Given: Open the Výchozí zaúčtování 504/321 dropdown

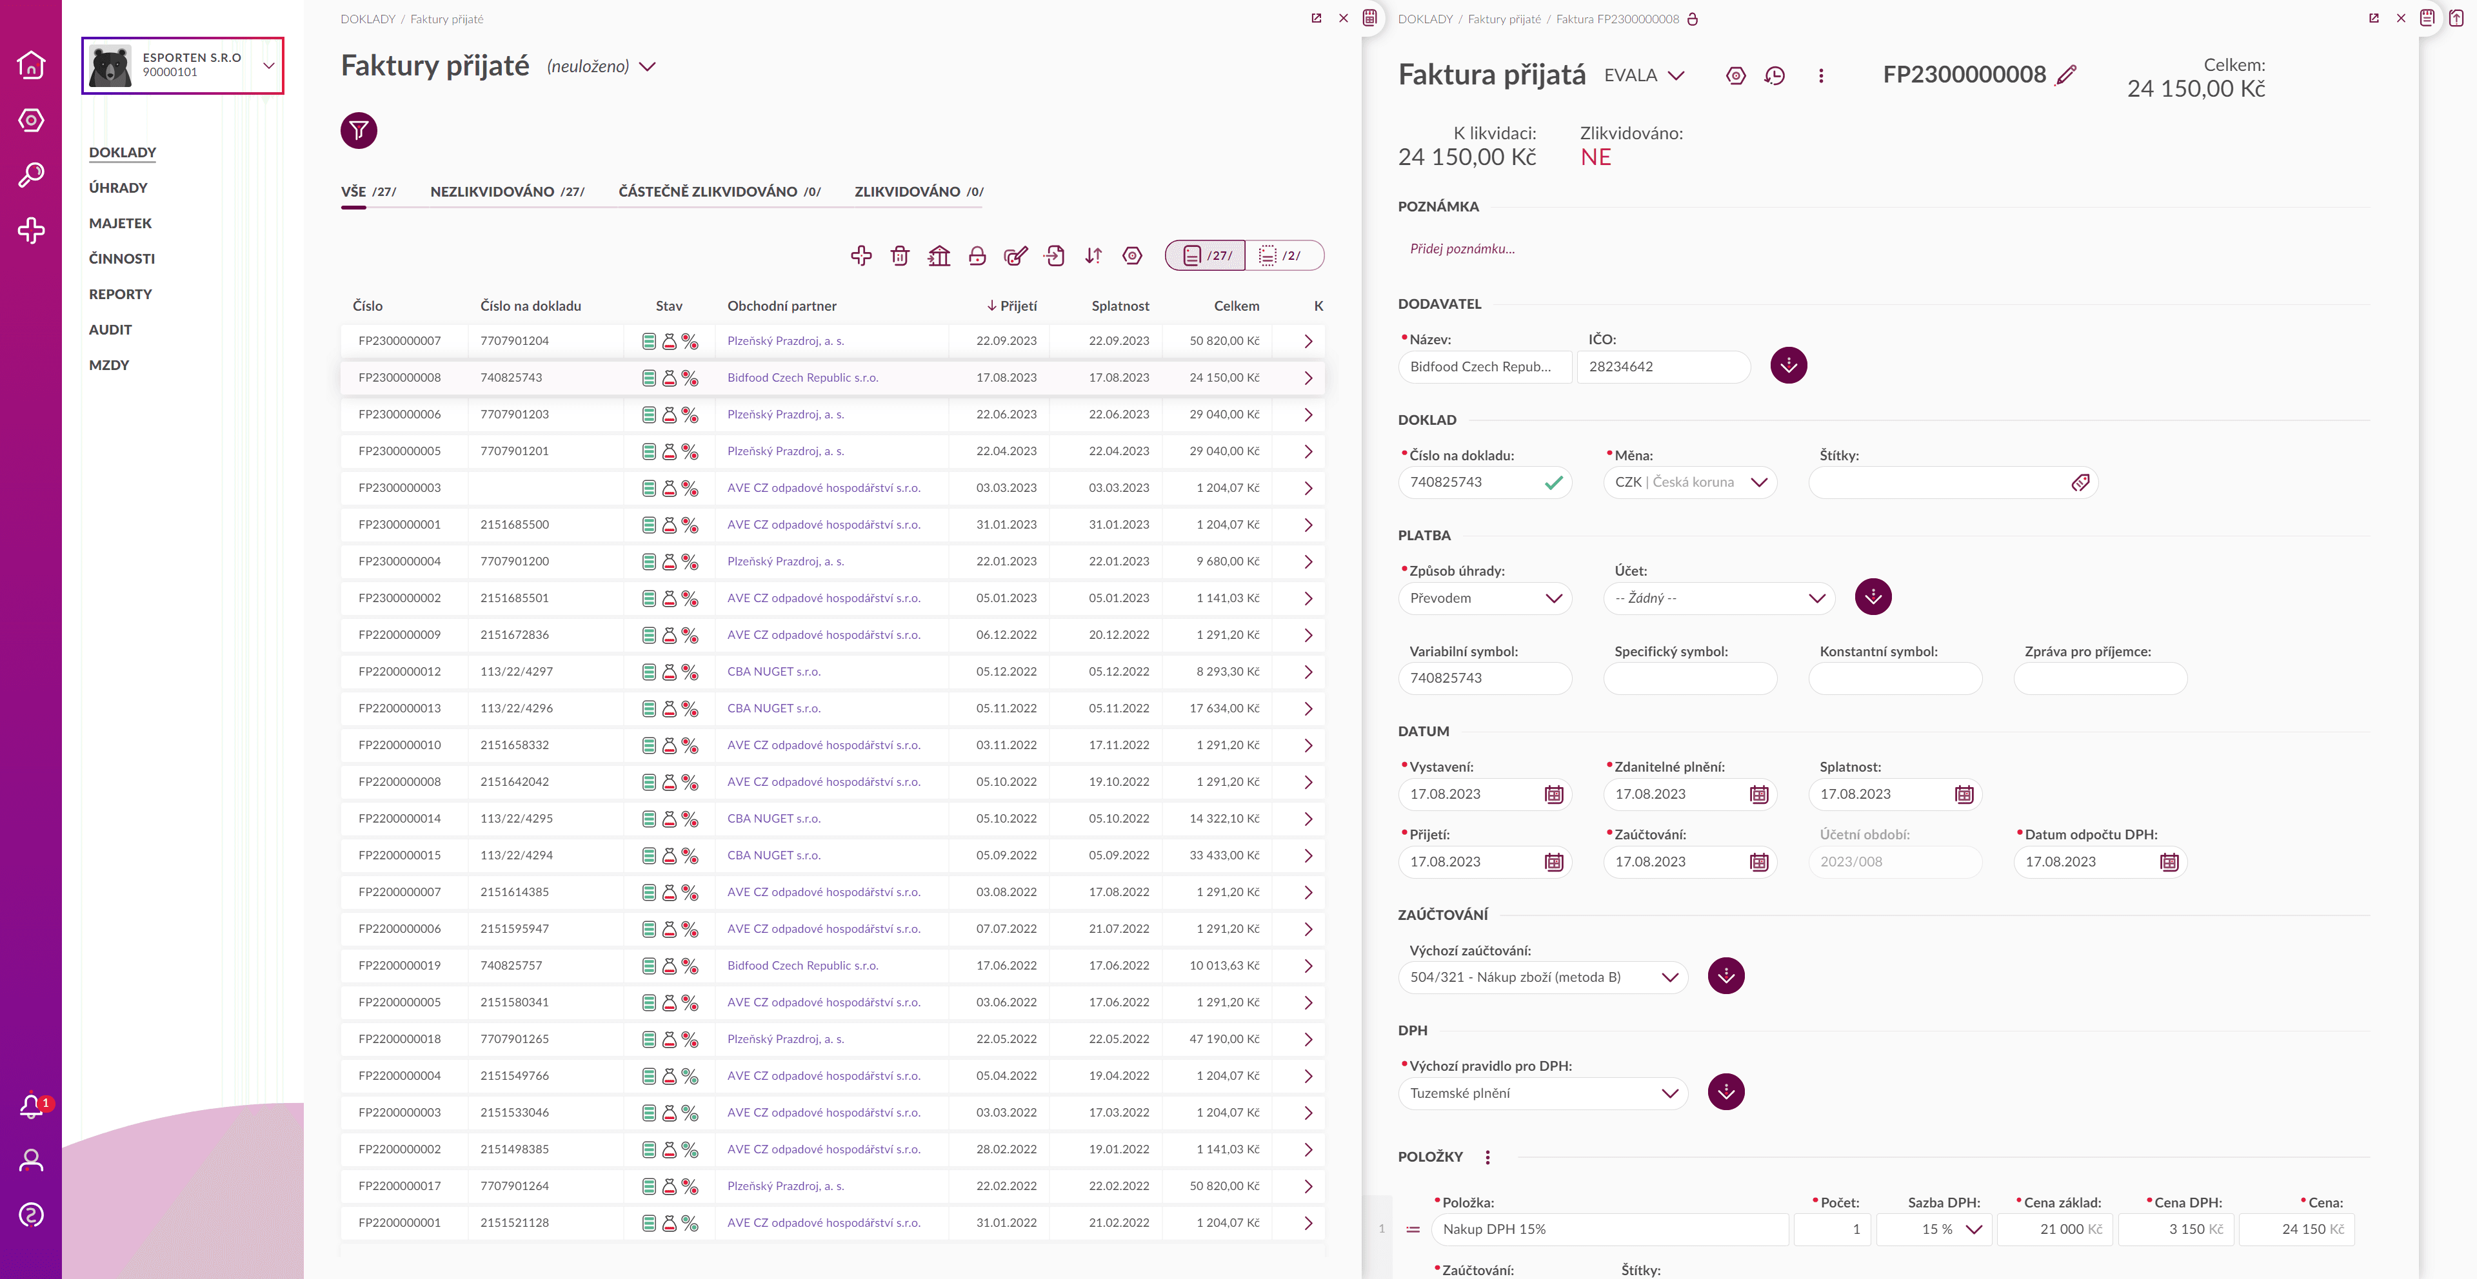Looking at the screenshot, I should click(1542, 977).
